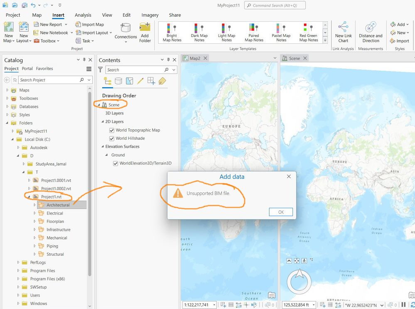Open the Map2 scale dropdown
Image resolution: width=415 pixels, height=309 pixels.
click(214, 305)
